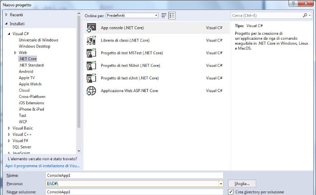Viewport: 316px width, 195px height.
Task: Select the Cloud category
Action: 24,90
